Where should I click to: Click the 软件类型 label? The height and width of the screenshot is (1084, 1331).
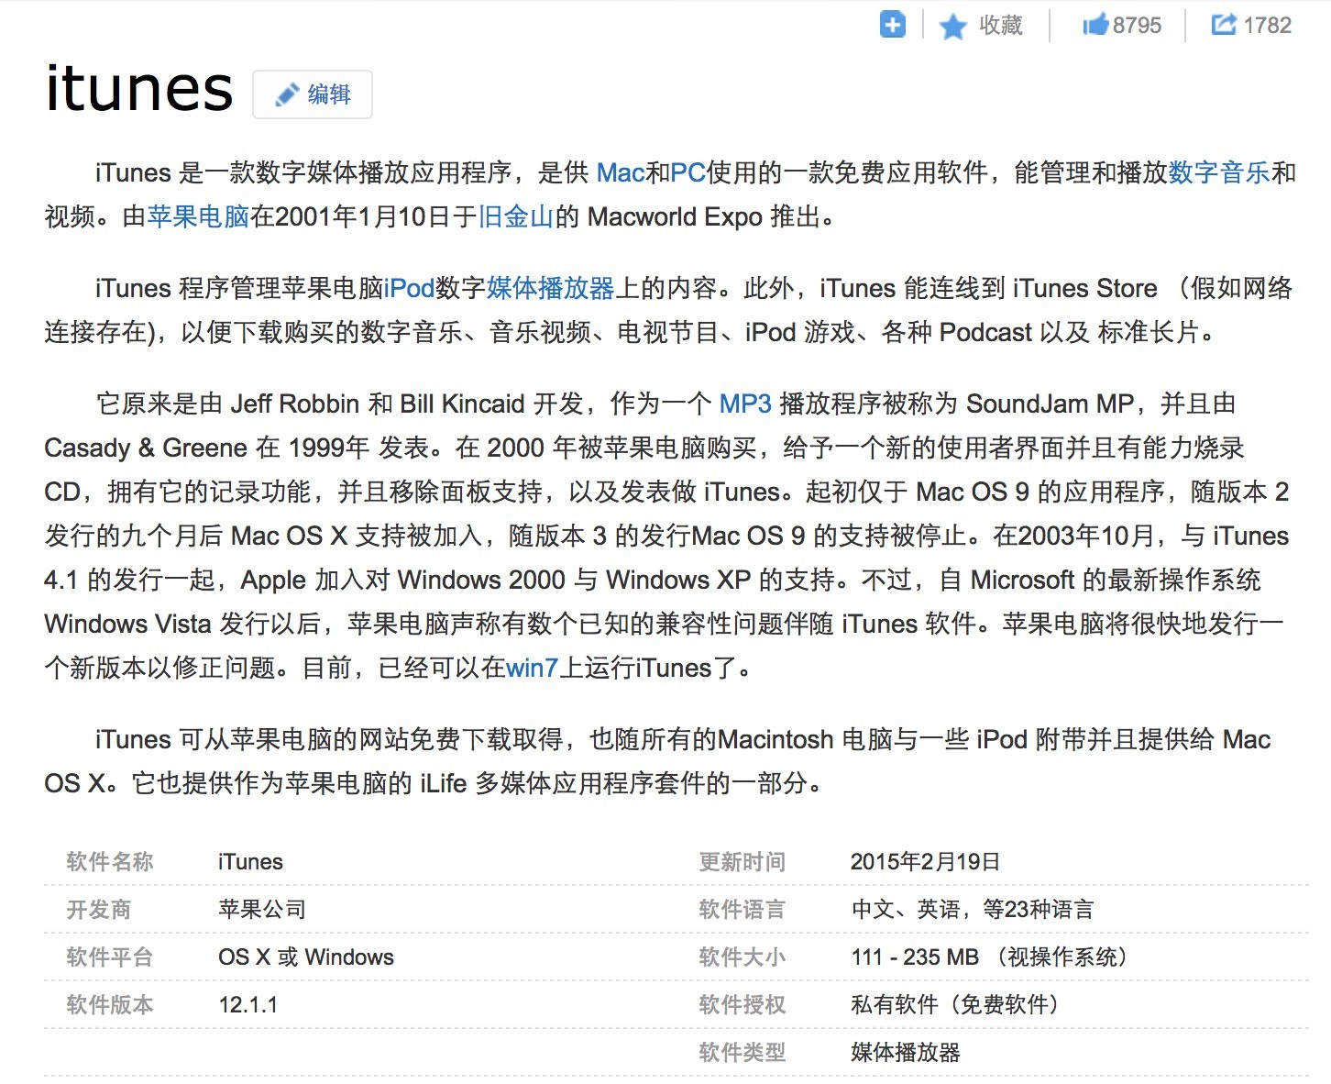pyautogui.click(x=742, y=1052)
